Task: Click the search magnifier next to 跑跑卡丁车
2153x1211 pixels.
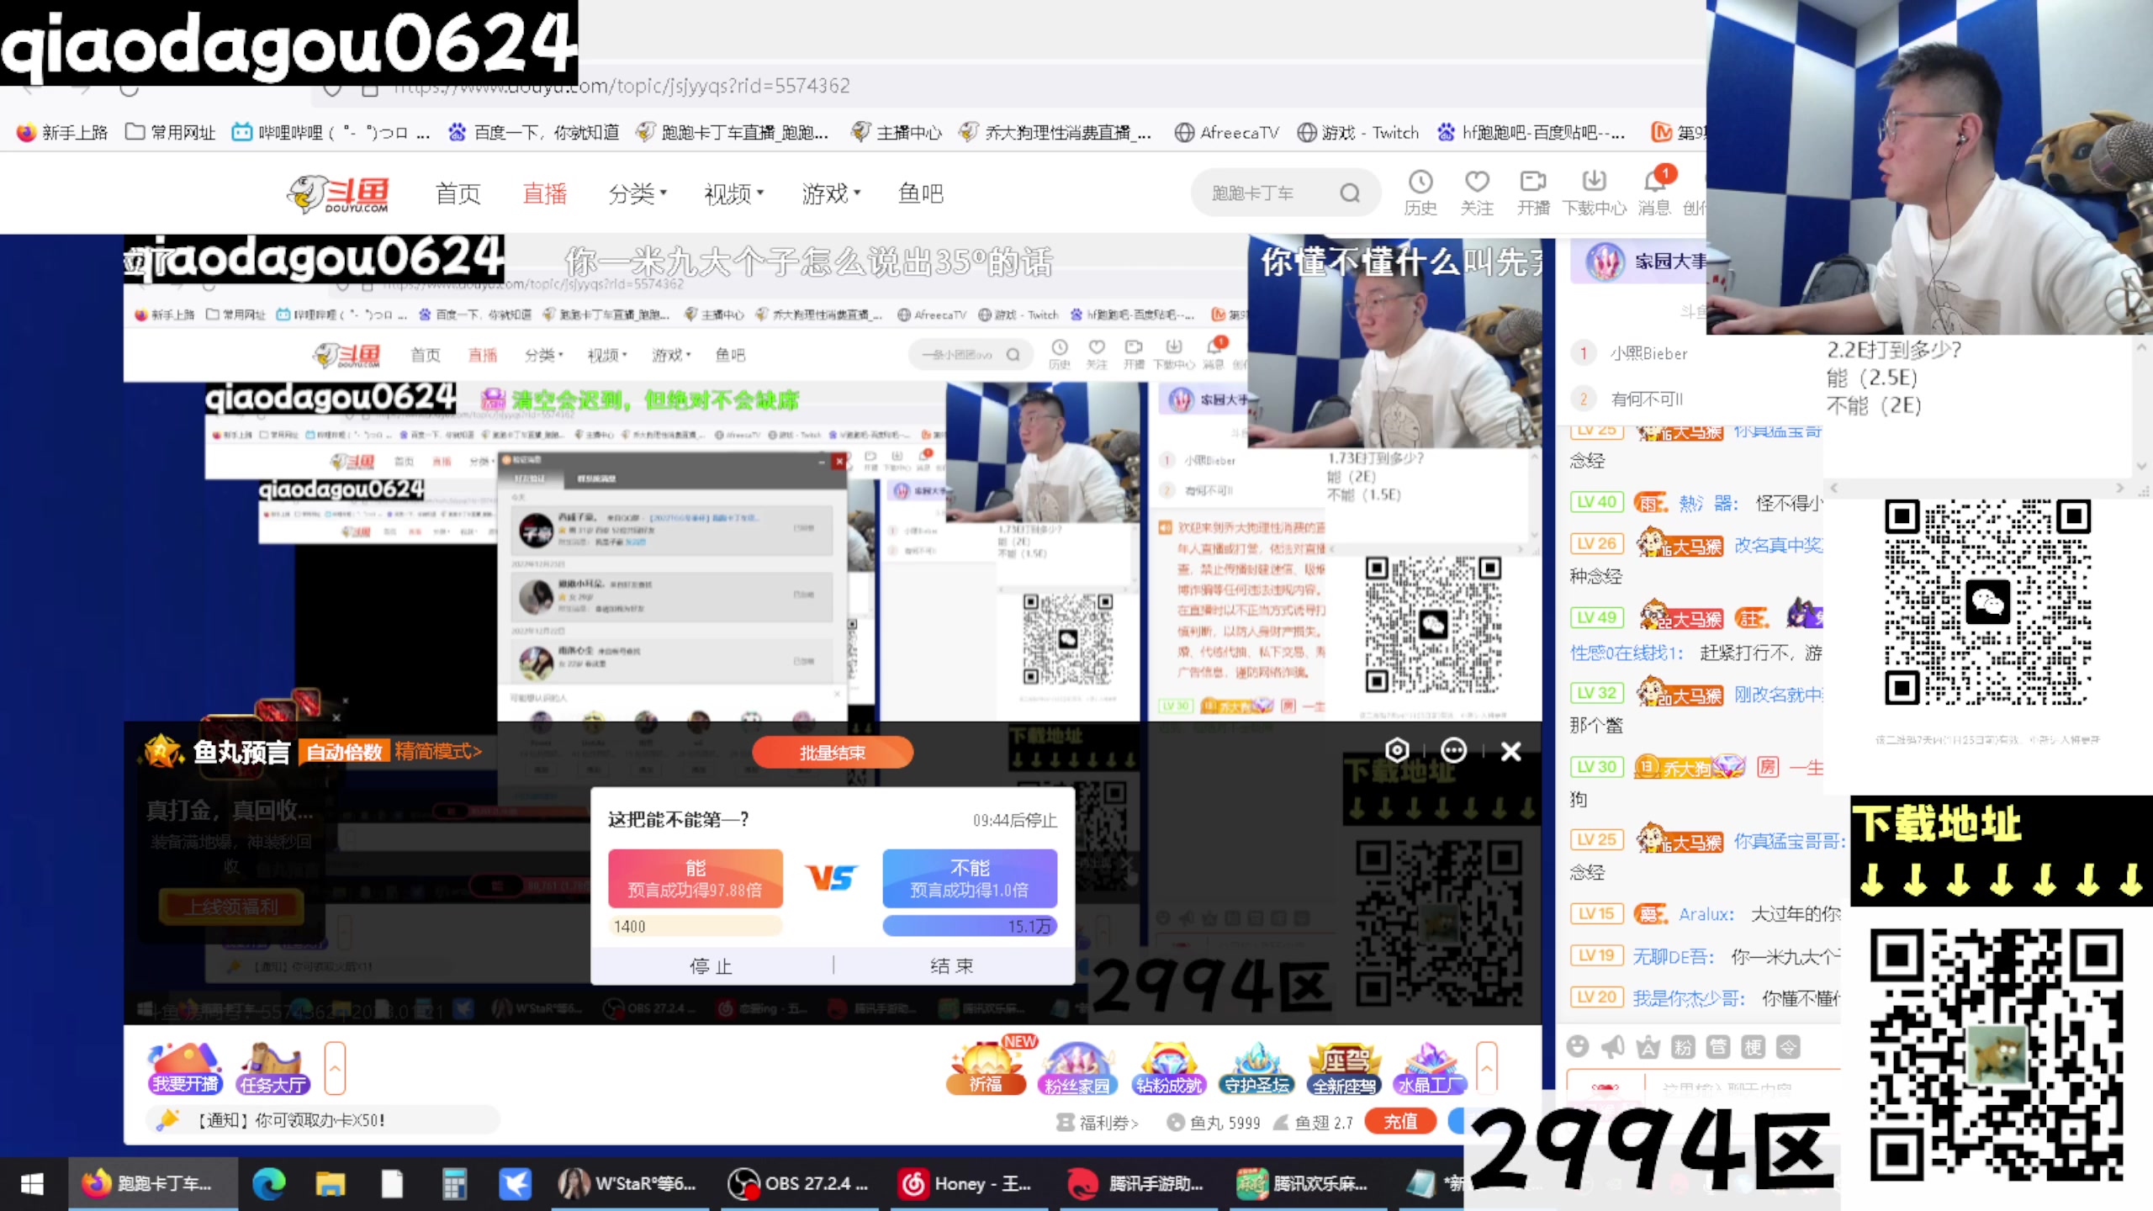Action: [x=1349, y=193]
